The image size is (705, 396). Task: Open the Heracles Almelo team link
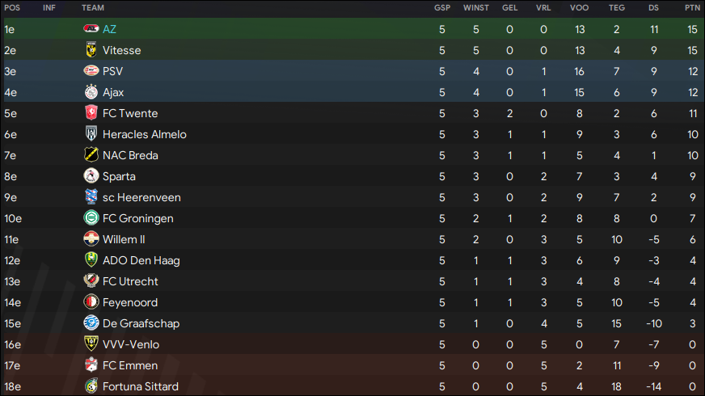coord(145,134)
